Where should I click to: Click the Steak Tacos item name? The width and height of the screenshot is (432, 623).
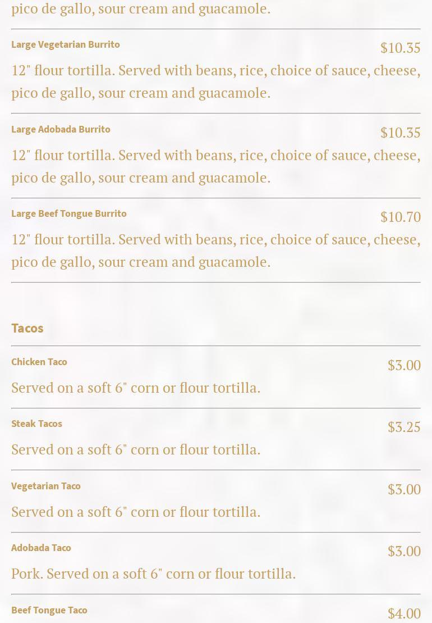[x=36, y=424]
